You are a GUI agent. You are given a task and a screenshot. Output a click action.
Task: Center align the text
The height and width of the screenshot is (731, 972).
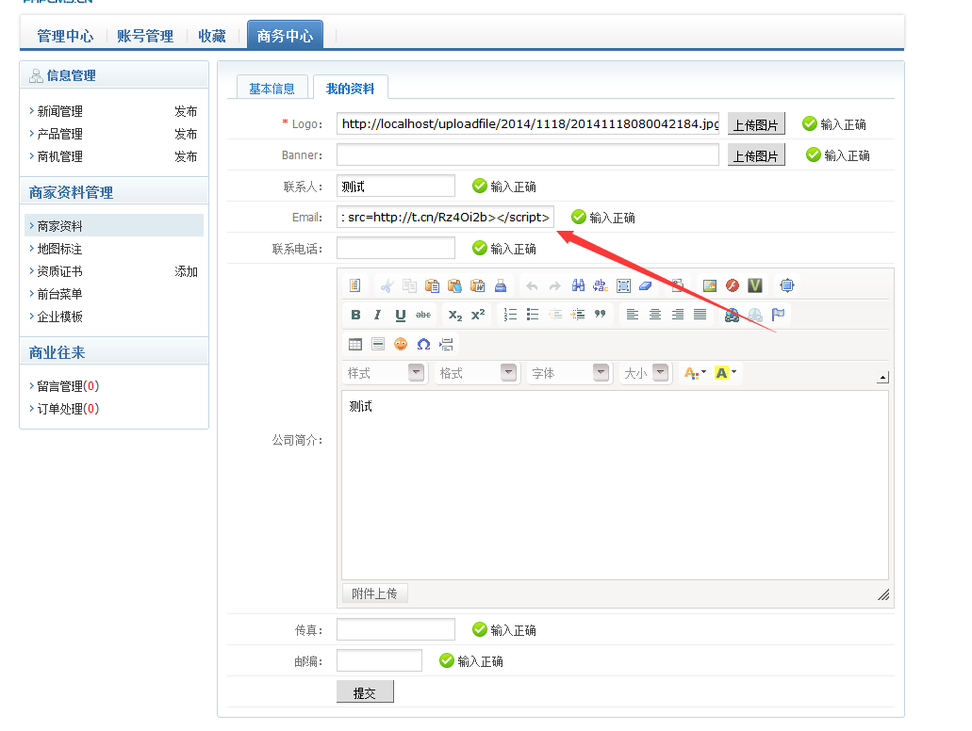(x=654, y=315)
